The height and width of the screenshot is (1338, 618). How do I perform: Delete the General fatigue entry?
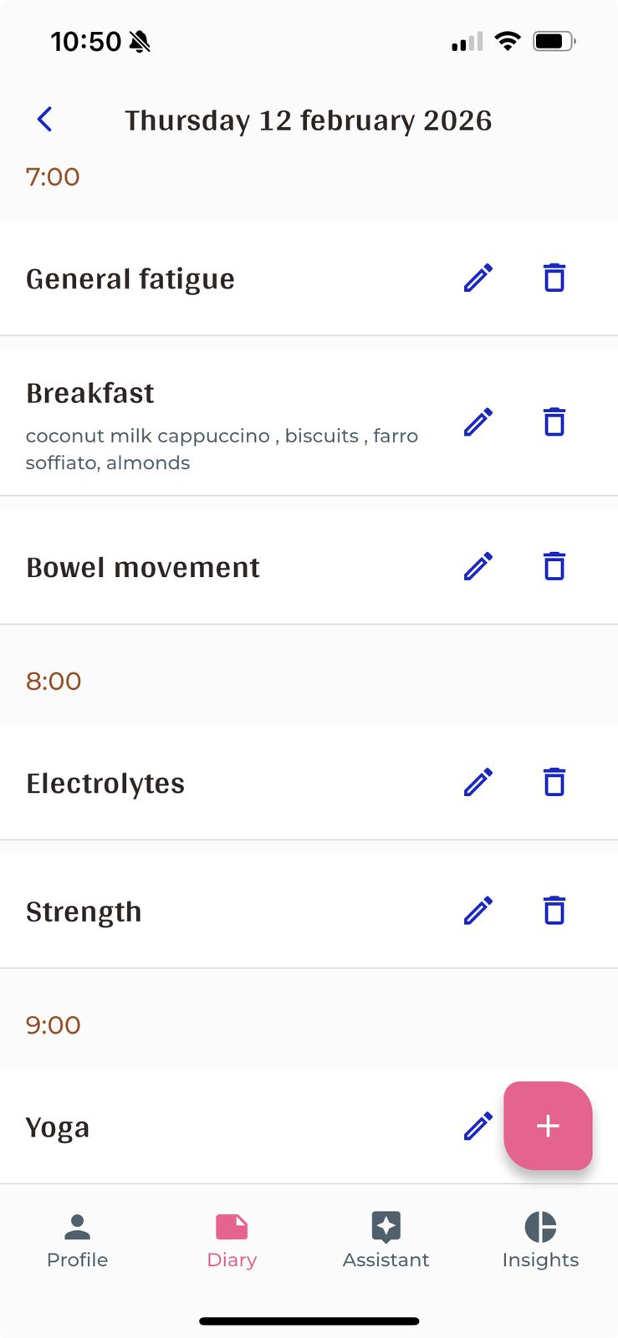tap(554, 278)
